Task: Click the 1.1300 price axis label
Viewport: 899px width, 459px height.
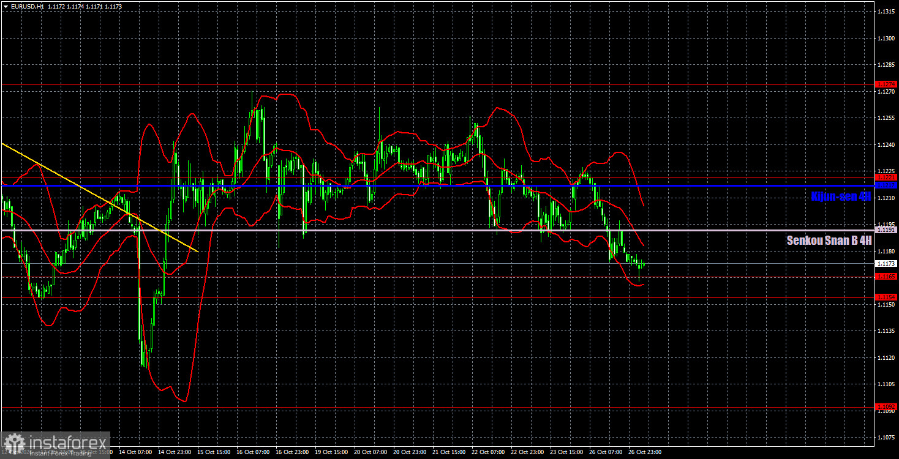Action: (886, 39)
